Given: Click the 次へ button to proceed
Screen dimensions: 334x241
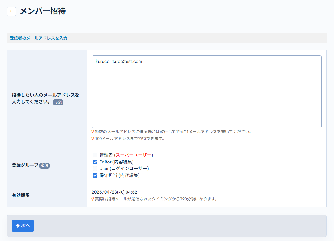Looking at the screenshot, I should [23, 226].
